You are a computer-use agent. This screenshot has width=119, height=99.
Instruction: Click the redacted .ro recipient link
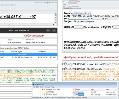click(x=79, y=18)
